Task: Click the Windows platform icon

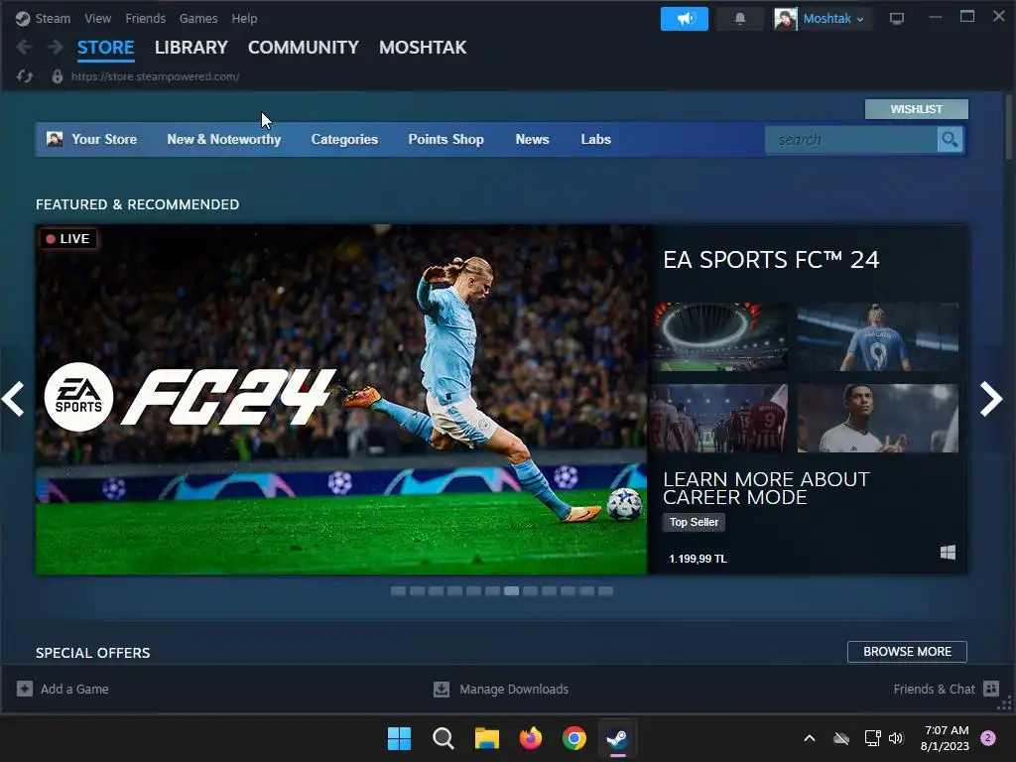Action: (948, 552)
